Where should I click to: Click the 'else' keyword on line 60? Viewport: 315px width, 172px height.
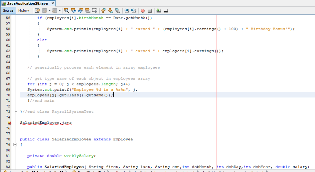point(42,40)
